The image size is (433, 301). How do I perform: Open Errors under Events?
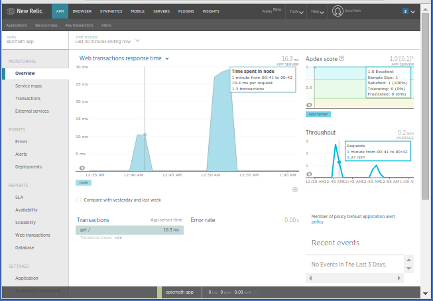coord(21,142)
